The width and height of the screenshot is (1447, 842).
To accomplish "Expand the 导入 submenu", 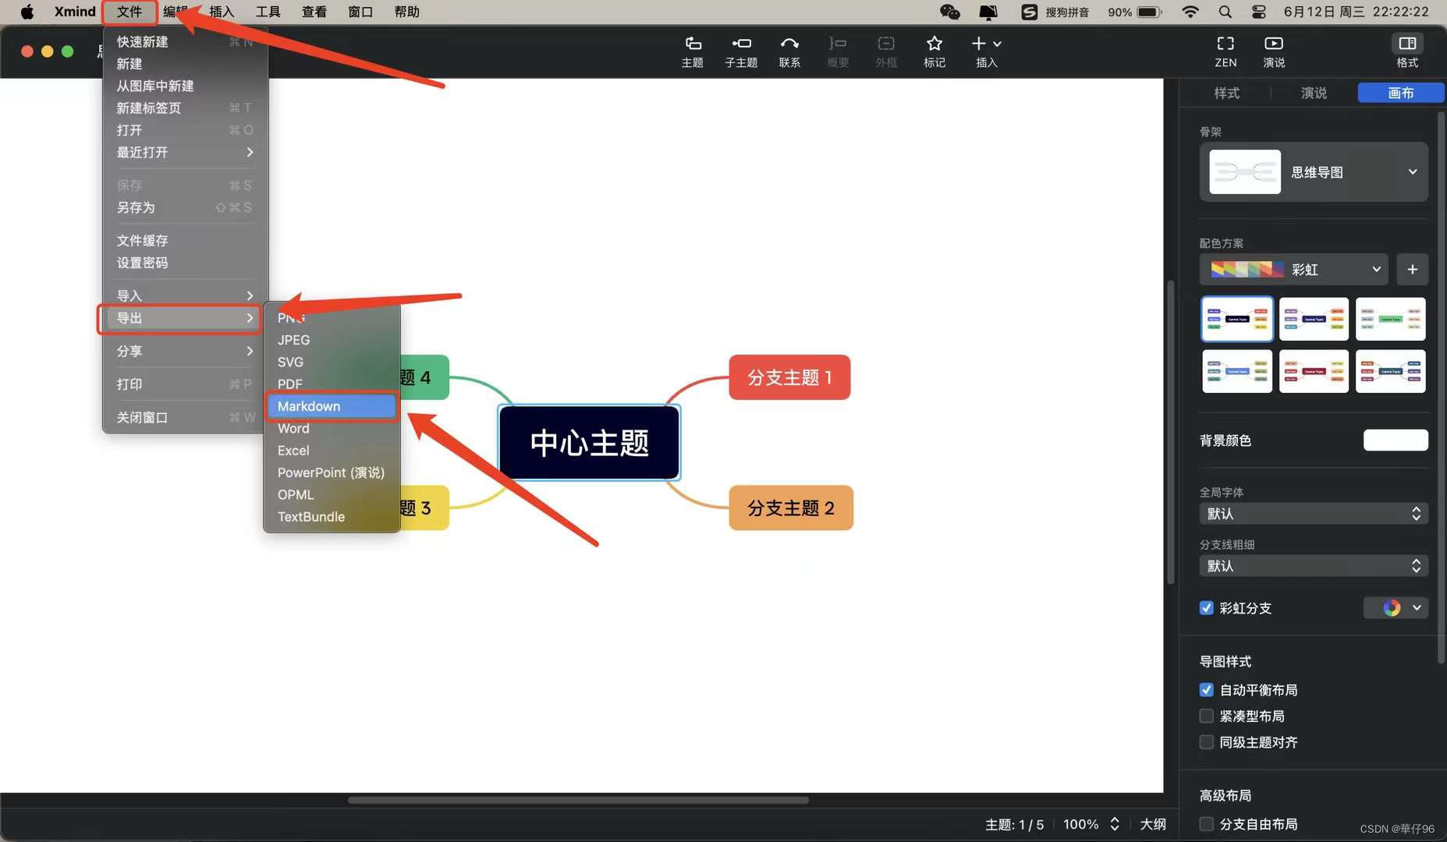I will click(185, 295).
